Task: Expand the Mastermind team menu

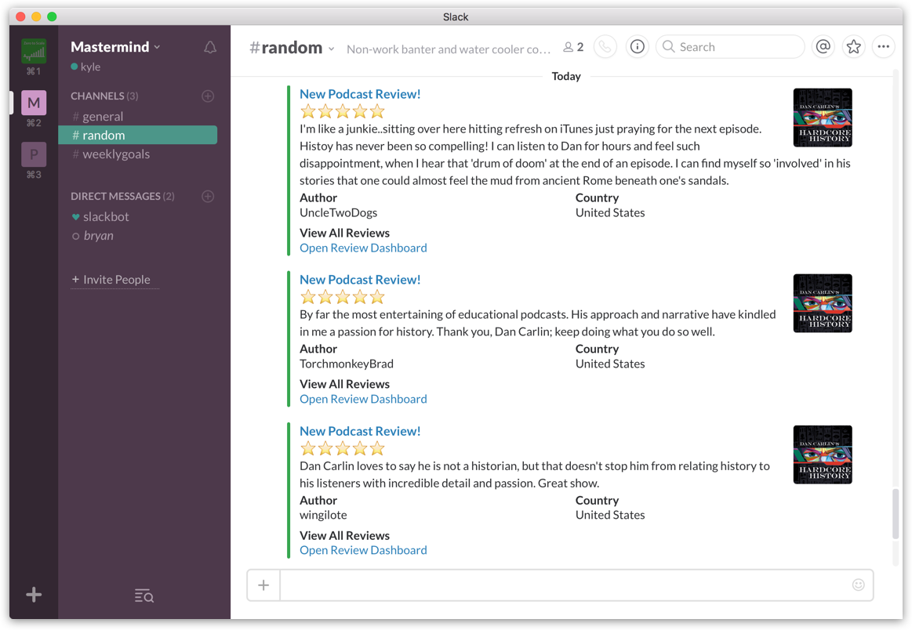Action: click(115, 46)
